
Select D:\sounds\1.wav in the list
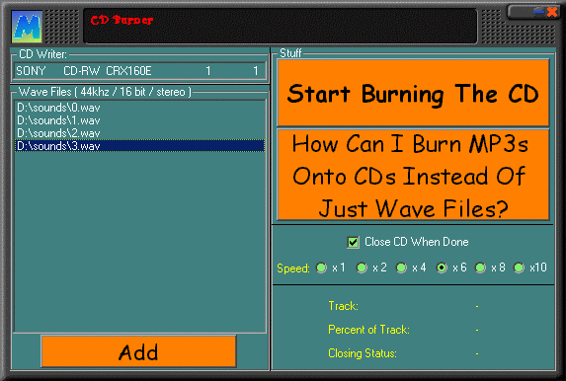[139, 120]
